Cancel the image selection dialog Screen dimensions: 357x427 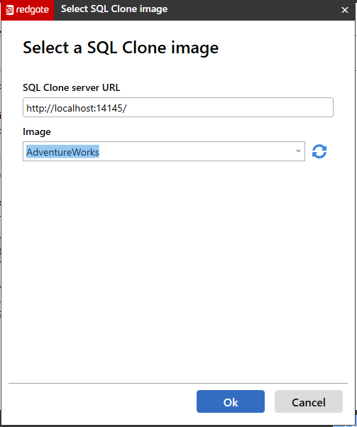(x=309, y=401)
